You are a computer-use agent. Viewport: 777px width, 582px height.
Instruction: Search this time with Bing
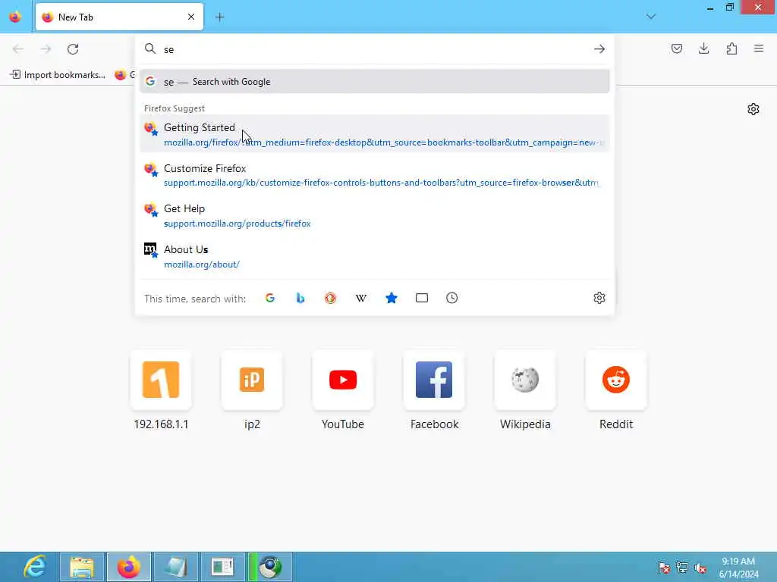[300, 298]
